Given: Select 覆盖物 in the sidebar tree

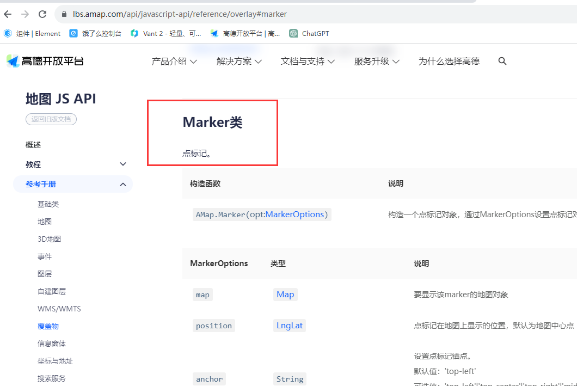Looking at the screenshot, I should point(48,326).
